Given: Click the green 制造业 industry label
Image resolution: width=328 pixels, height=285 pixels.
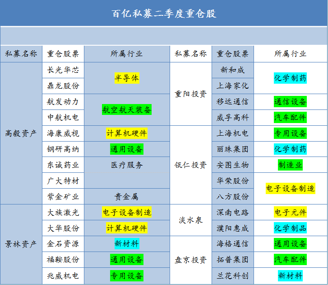Looking at the screenshot, I should point(291,165).
